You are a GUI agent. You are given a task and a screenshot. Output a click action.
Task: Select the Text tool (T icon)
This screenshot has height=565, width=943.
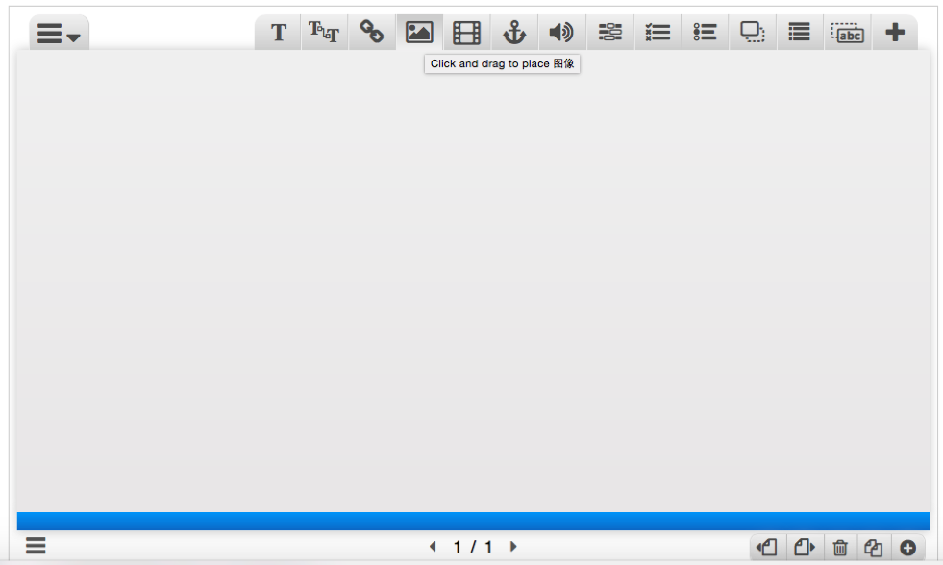point(279,33)
